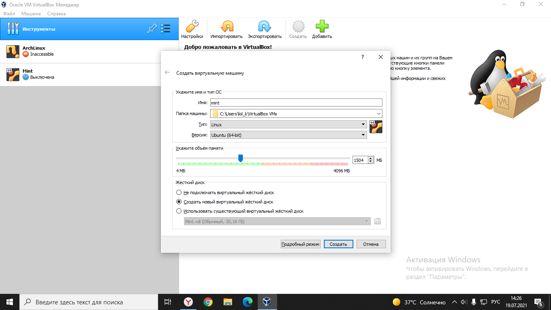The image size is (551, 310).
Task: Open the Тип dropdown
Action: (362, 124)
